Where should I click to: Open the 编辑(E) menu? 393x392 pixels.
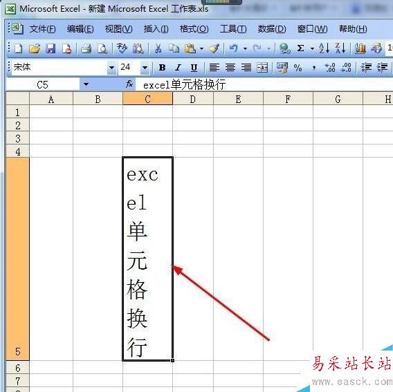(x=80, y=29)
